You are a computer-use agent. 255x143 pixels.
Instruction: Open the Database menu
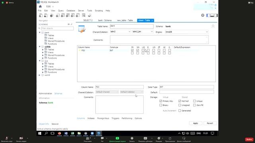point(71,11)
